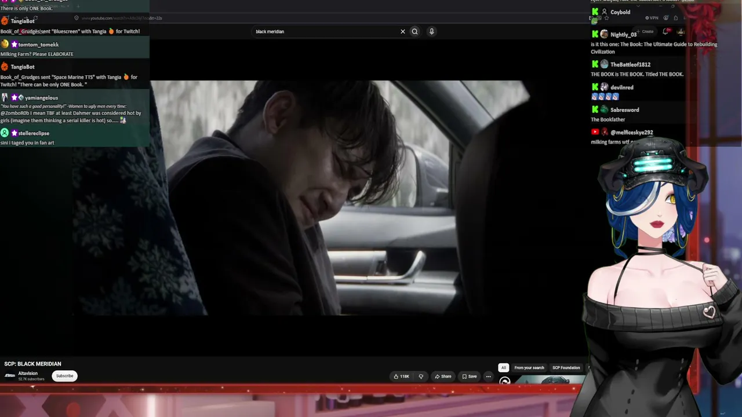The height and width of the screenshot is (417, 742).
Task: Click yamiangelous chat username
Action: point(42,98)
